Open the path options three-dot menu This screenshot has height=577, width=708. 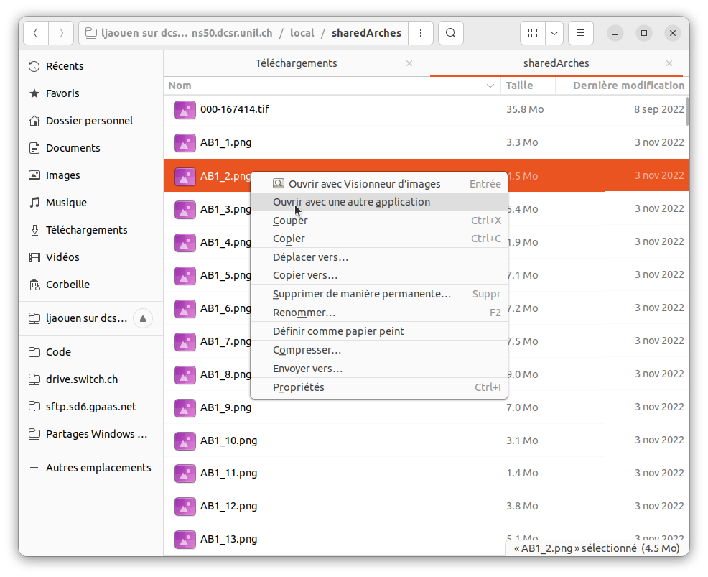coord(421,33)
